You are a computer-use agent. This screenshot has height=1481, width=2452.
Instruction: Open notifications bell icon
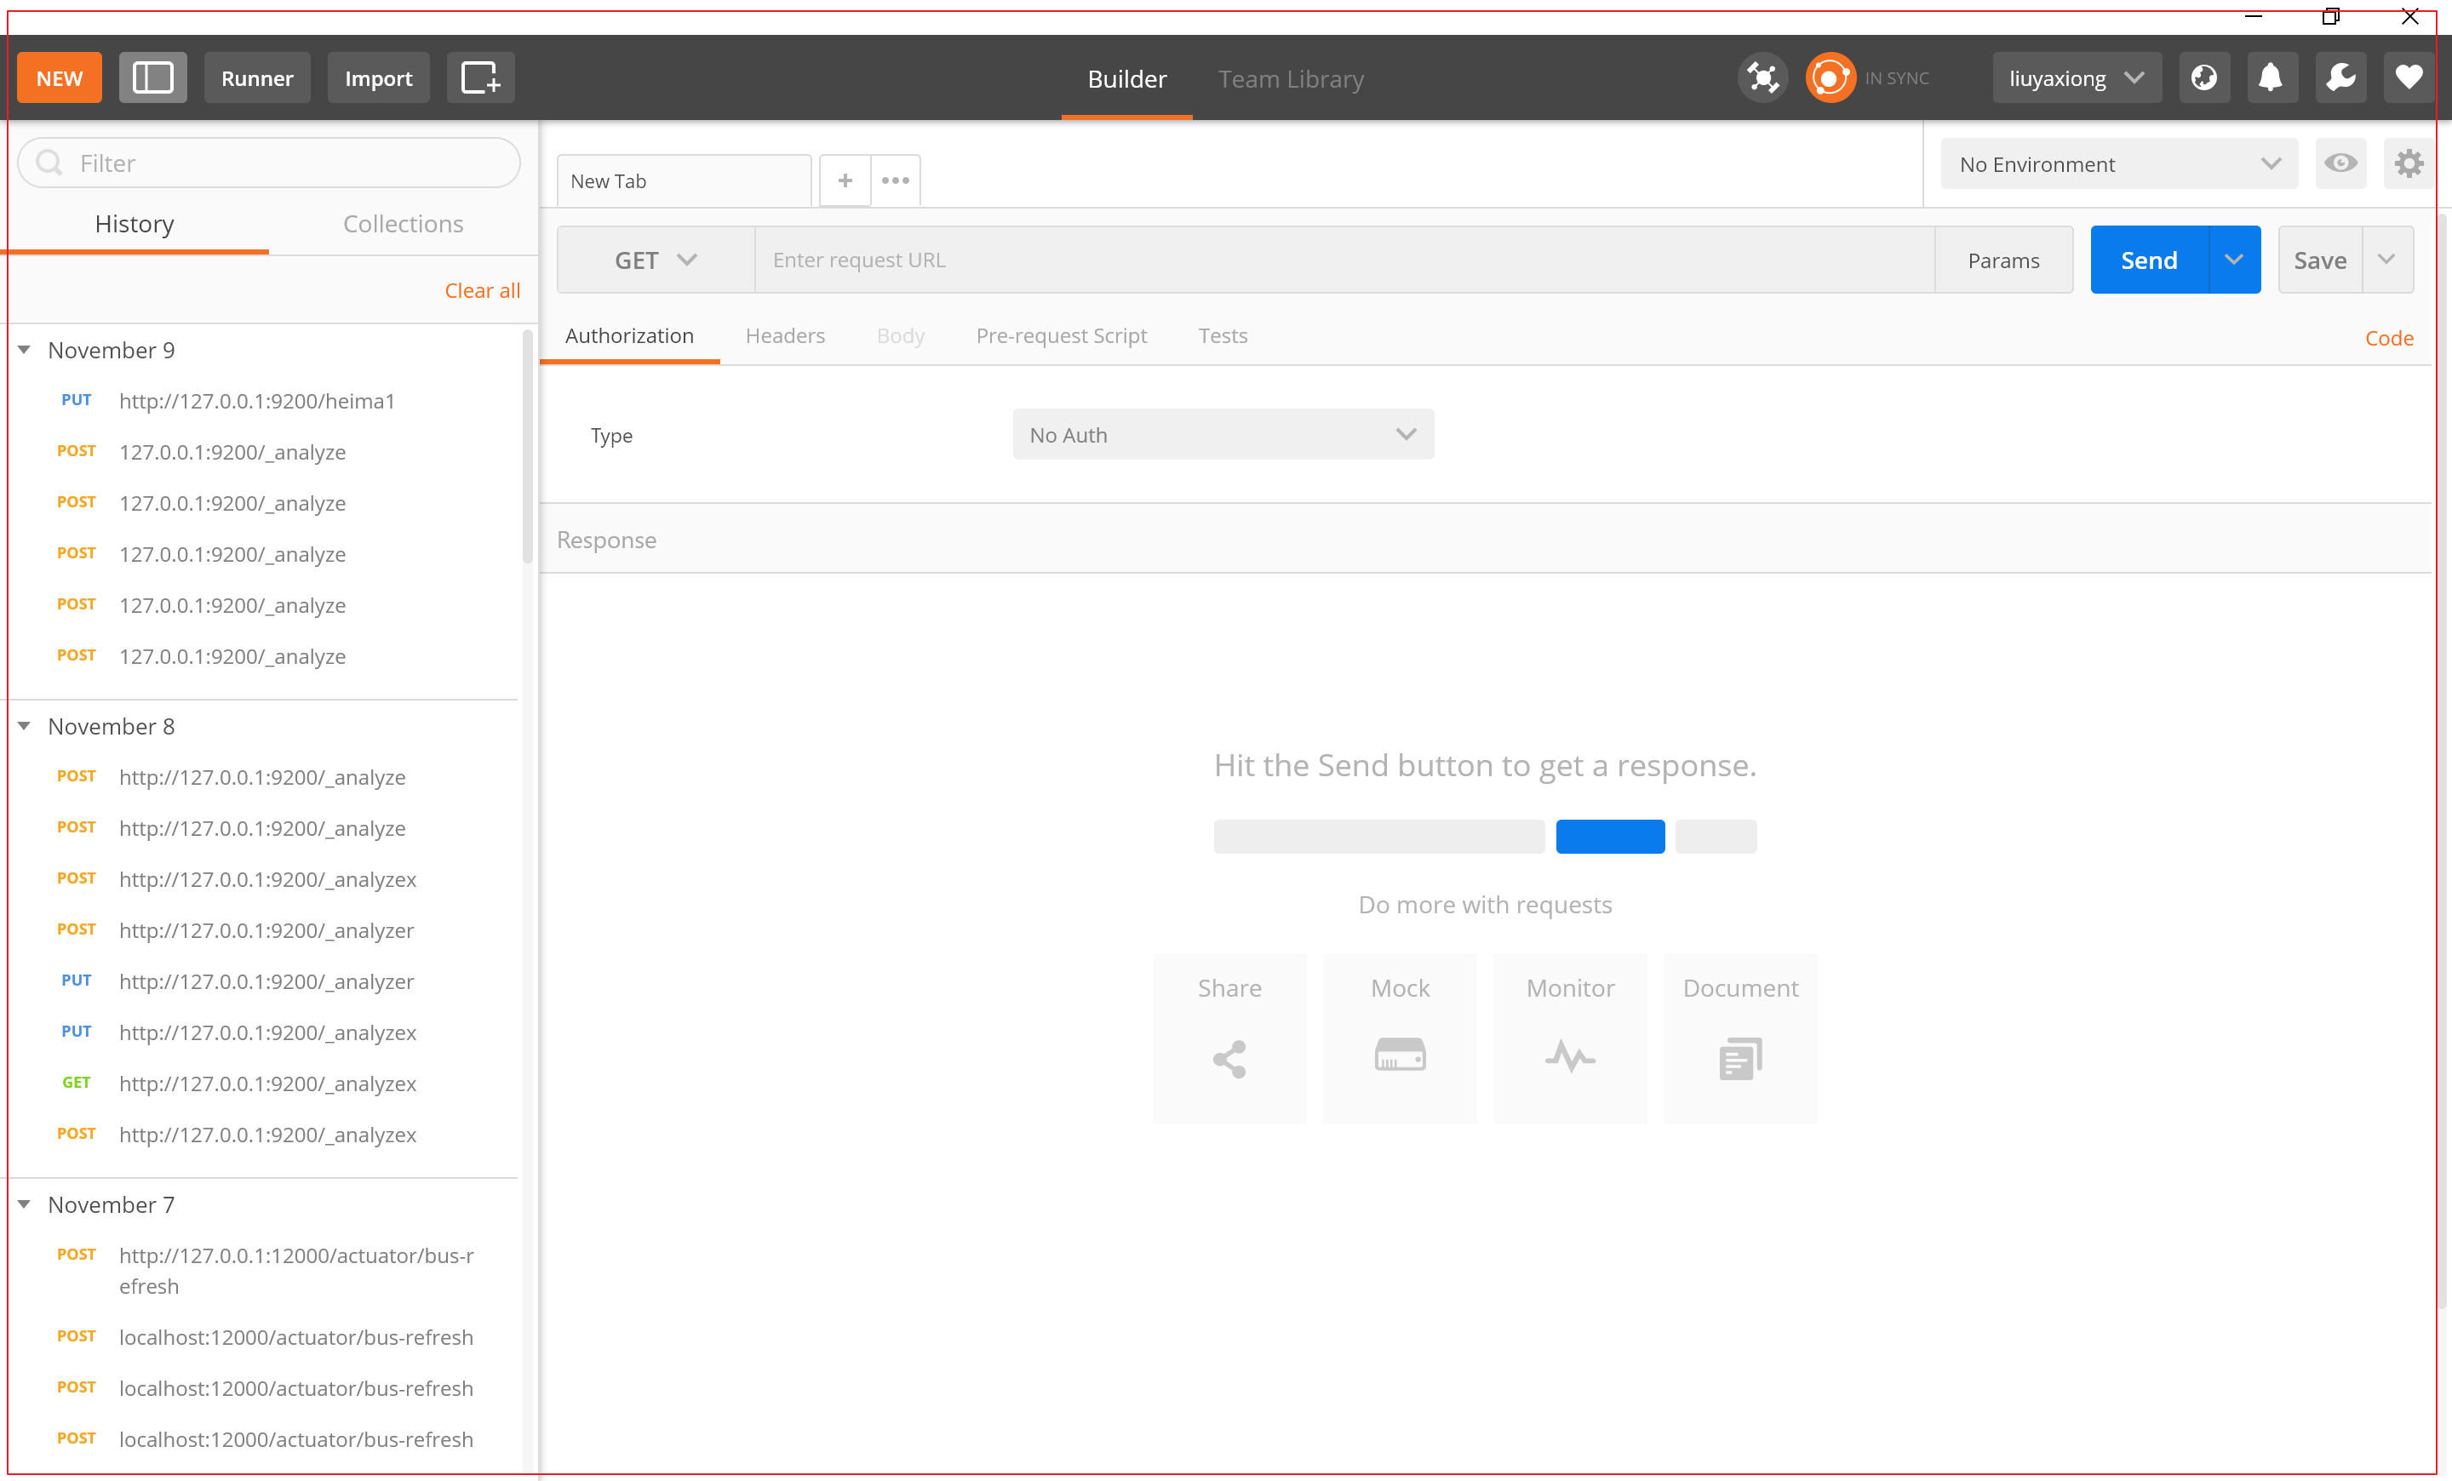(2271, 77)
